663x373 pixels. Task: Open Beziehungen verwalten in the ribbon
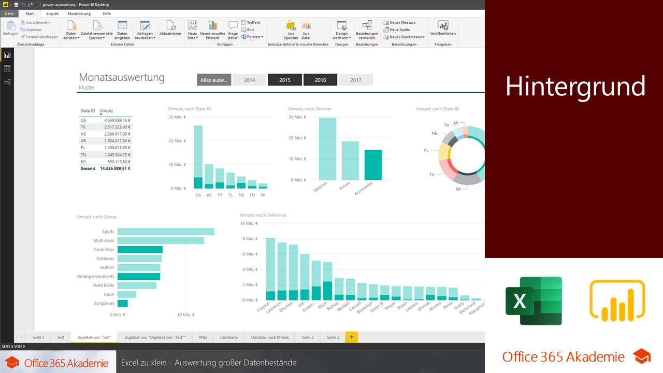pos(367,25)
